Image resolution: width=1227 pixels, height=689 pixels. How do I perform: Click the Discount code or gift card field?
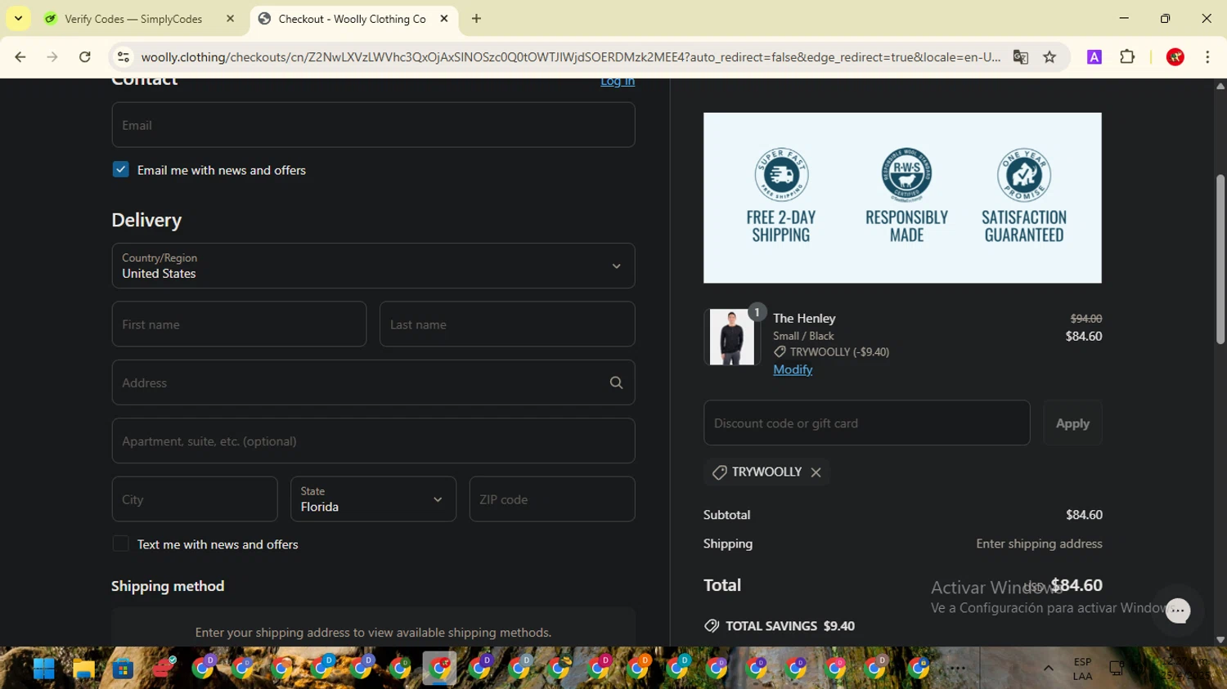pyautogui.click(x=866, y=423)
